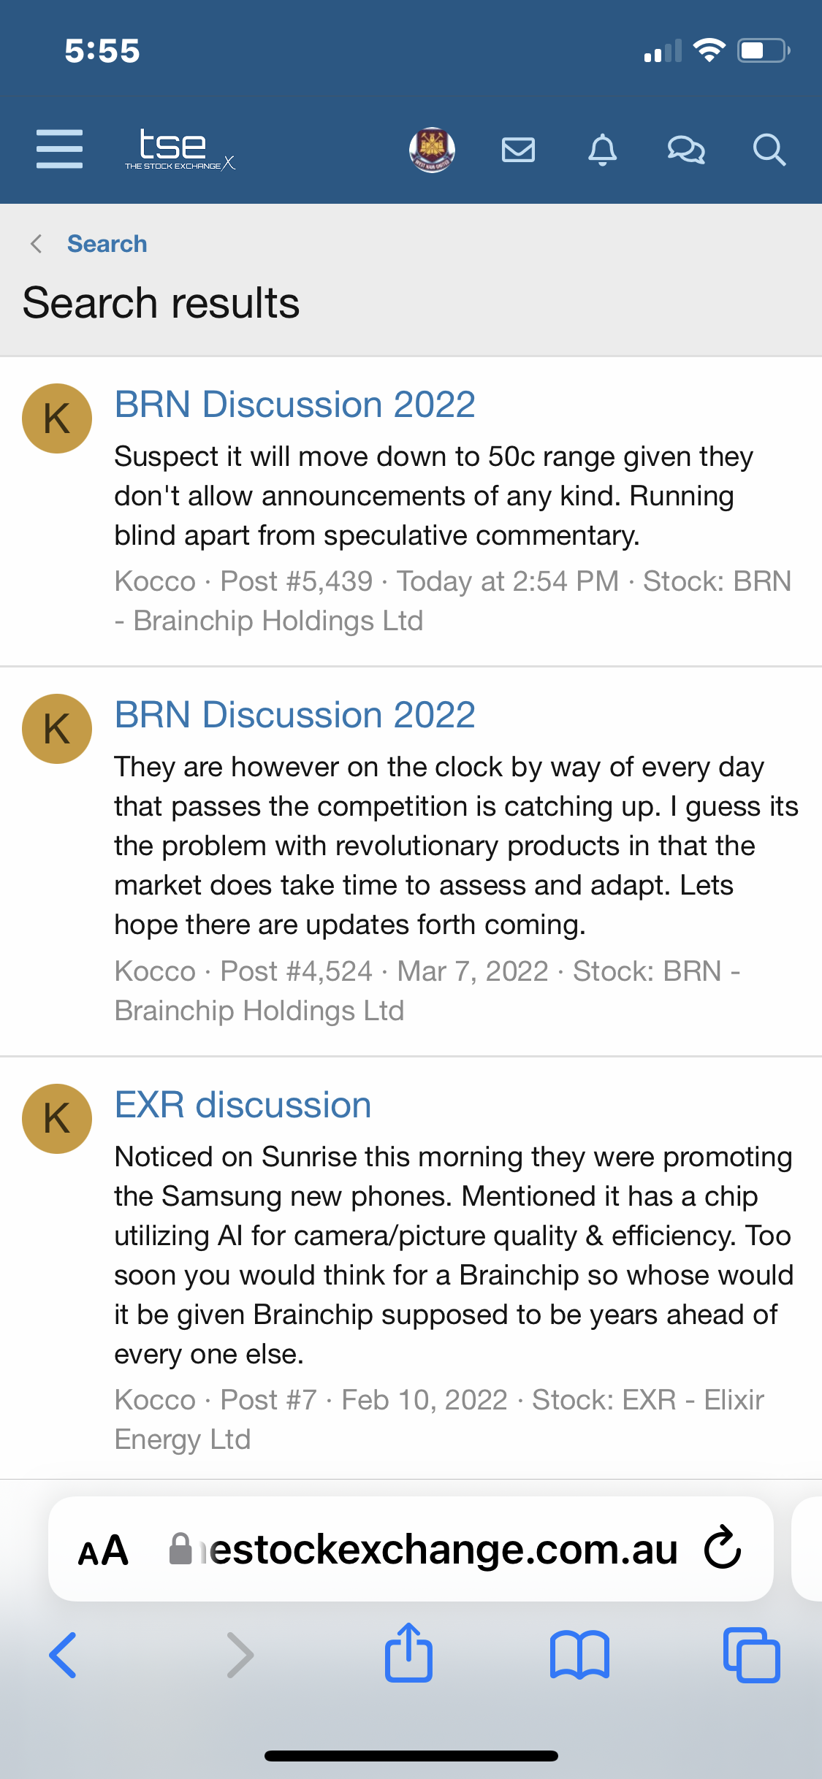The height and width of the screenshot is (1779, 822).
Task: Go back with Safari back arrow
Action: pos(63,1655)
